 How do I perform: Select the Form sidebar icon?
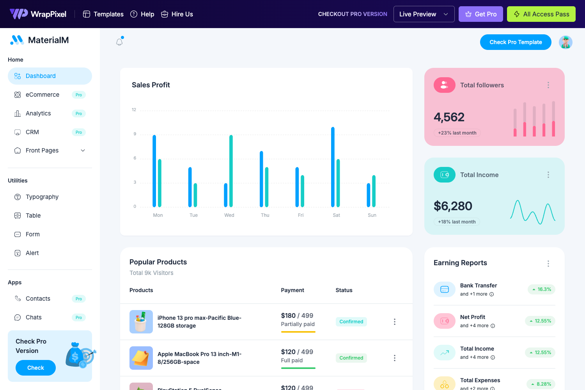17,234
